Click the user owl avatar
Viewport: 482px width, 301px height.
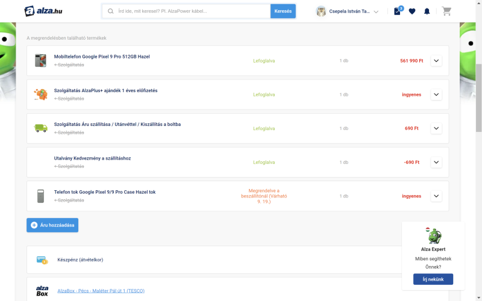pos(321,11)
